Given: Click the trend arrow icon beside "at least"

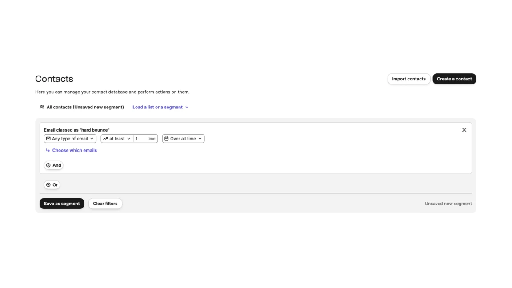Looking at the screenshot, I should click(x=105, y=139).
